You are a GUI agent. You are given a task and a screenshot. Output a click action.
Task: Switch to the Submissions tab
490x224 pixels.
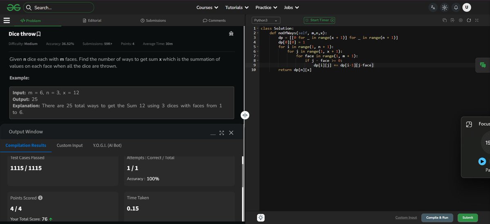coord(153,20)
